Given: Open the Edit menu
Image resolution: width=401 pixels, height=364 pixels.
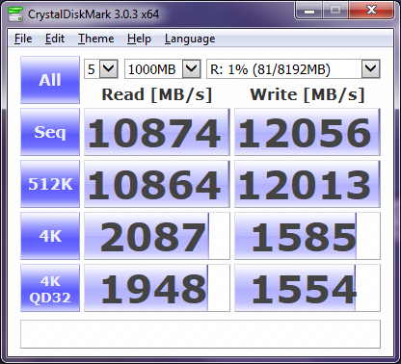Looking at the screenshot, I should (x=55, y=39).
